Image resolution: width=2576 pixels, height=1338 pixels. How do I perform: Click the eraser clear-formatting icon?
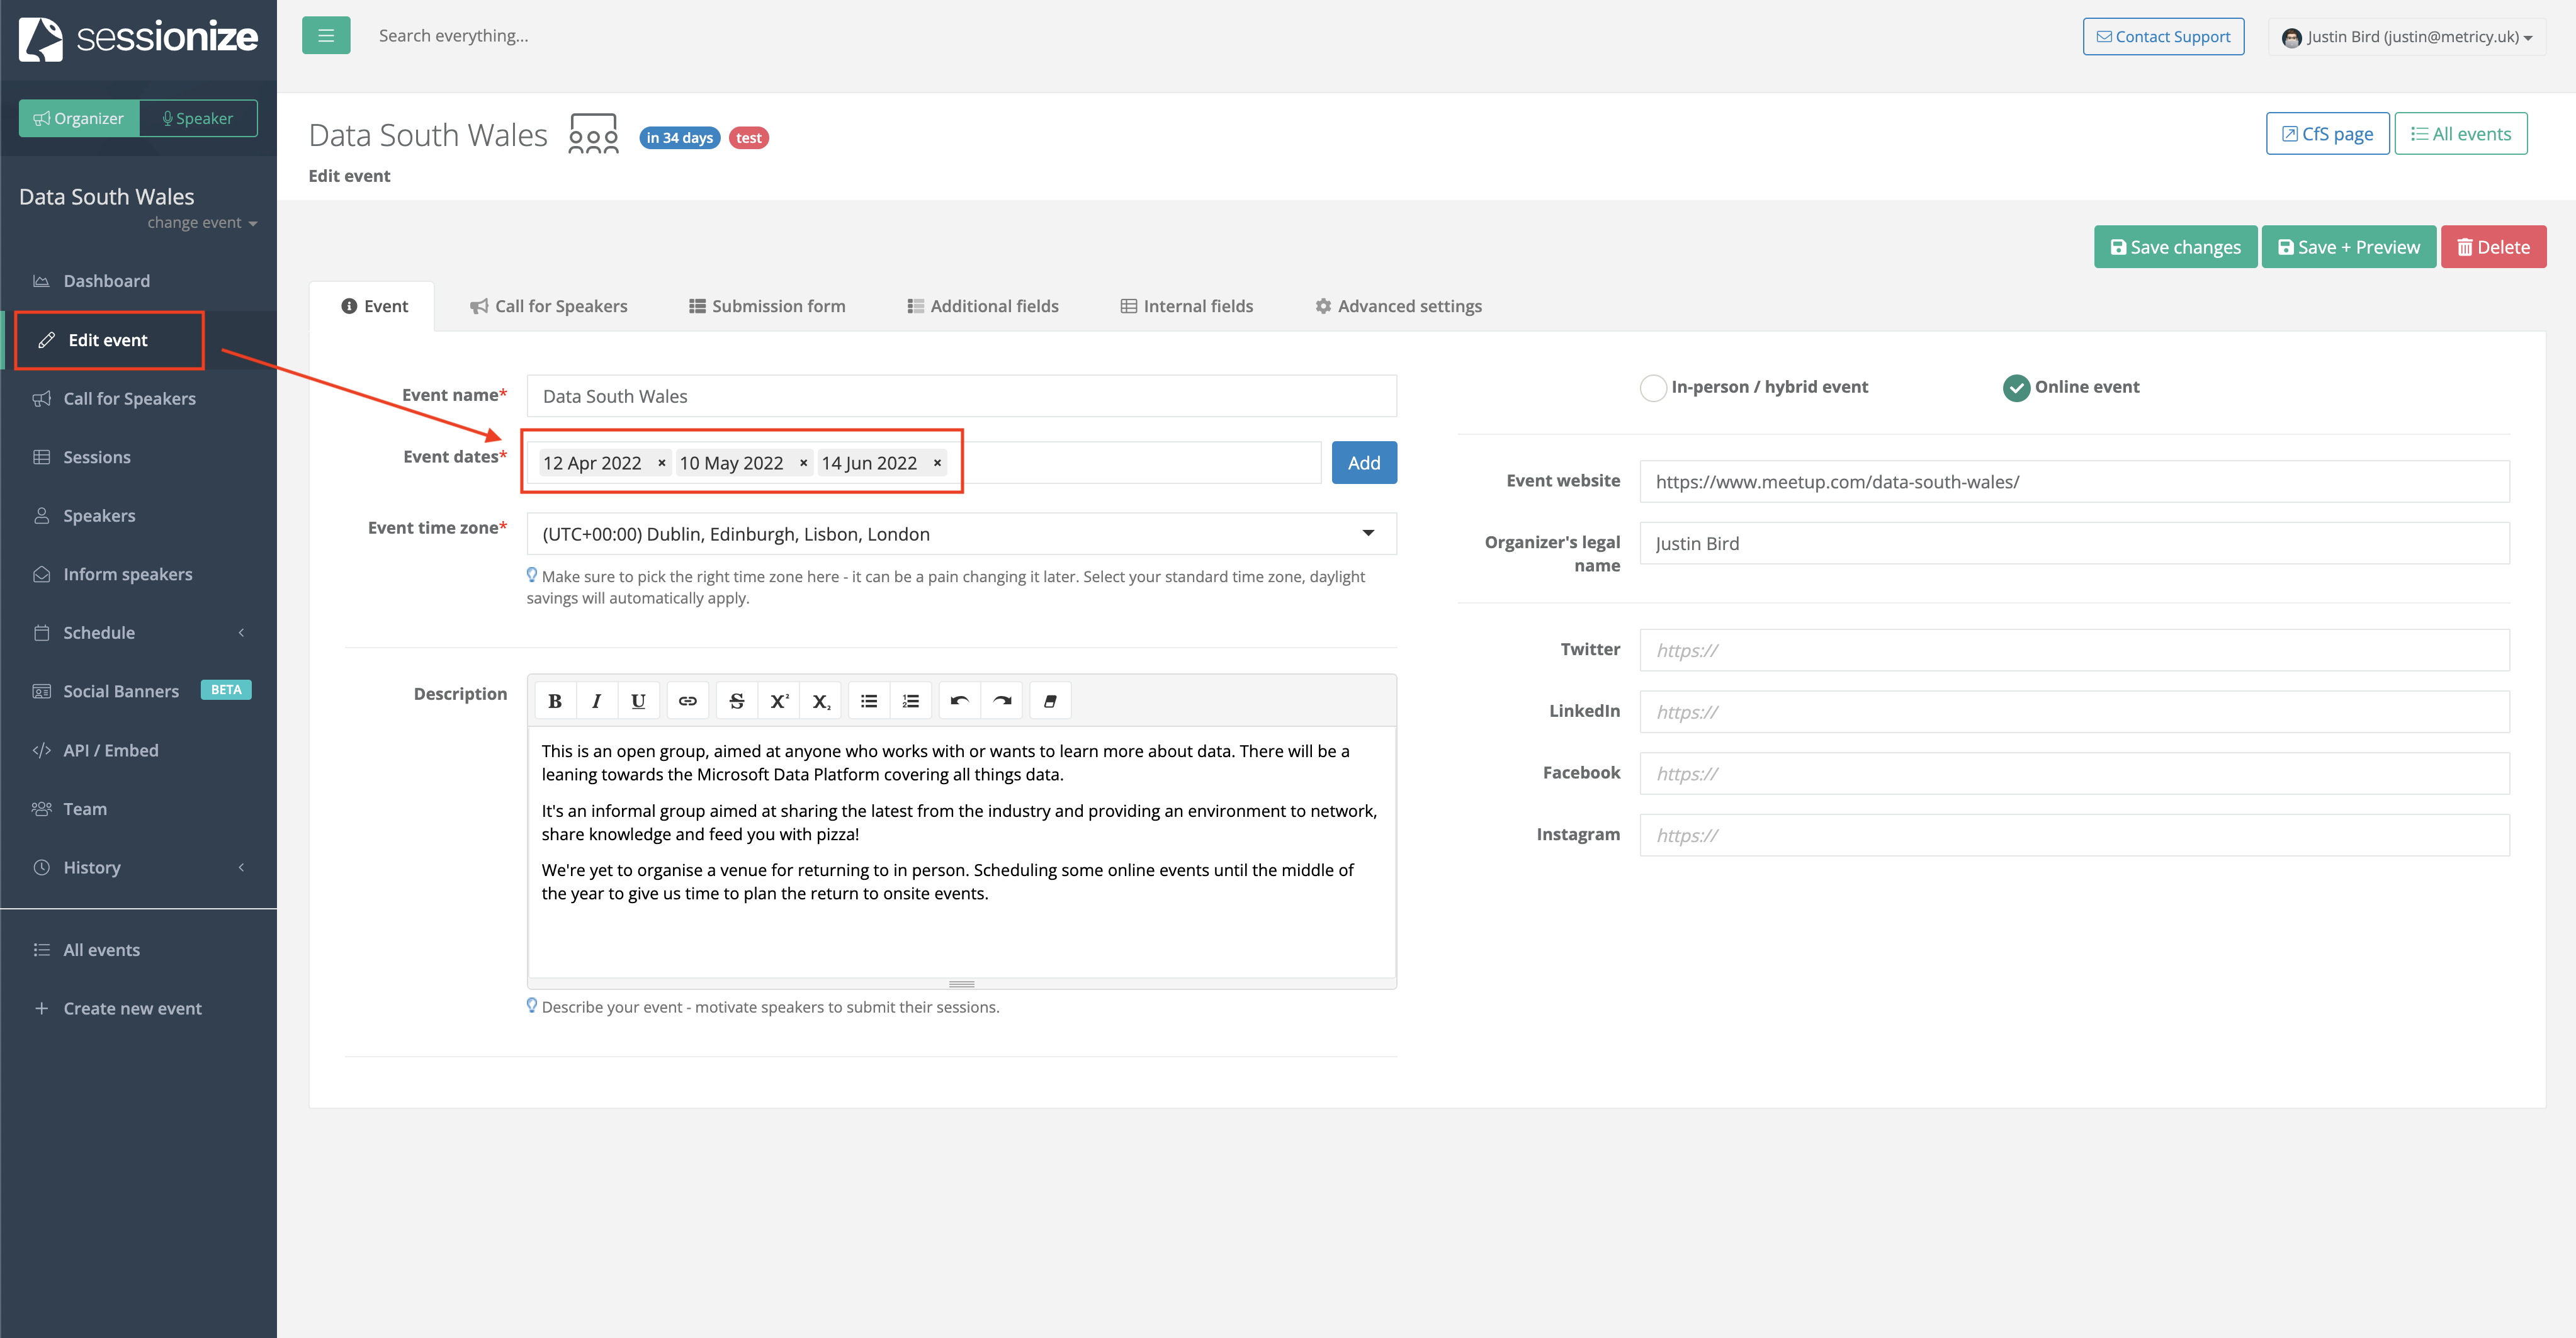coord(1050,701)
